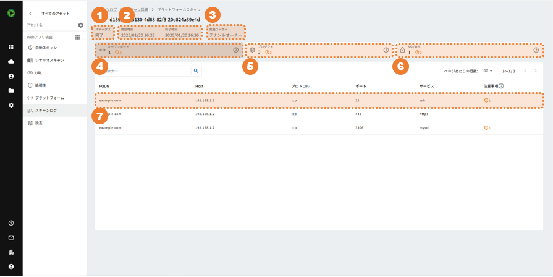Click the help question-mark icon in dark sidebar

pyautogui.click(x=11, y=223)
